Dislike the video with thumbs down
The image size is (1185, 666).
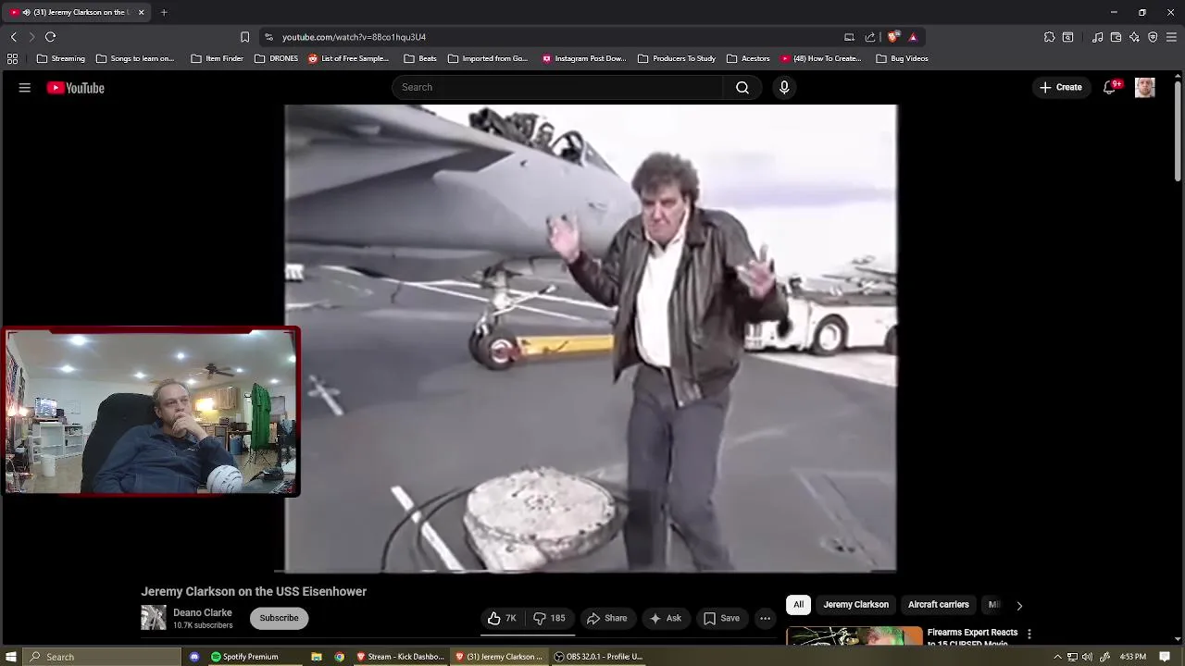[549, 618]
